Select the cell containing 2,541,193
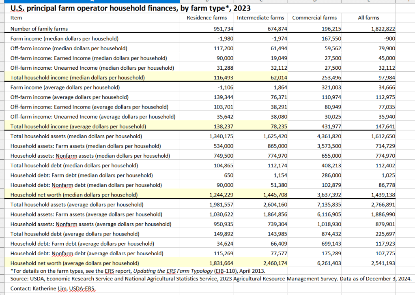The width and height of the screenshot is (415, 295). click(x=368, y=263)
